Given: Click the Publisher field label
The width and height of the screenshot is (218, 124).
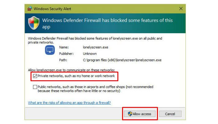Looking at the screenshot, I should click(66, 53).
